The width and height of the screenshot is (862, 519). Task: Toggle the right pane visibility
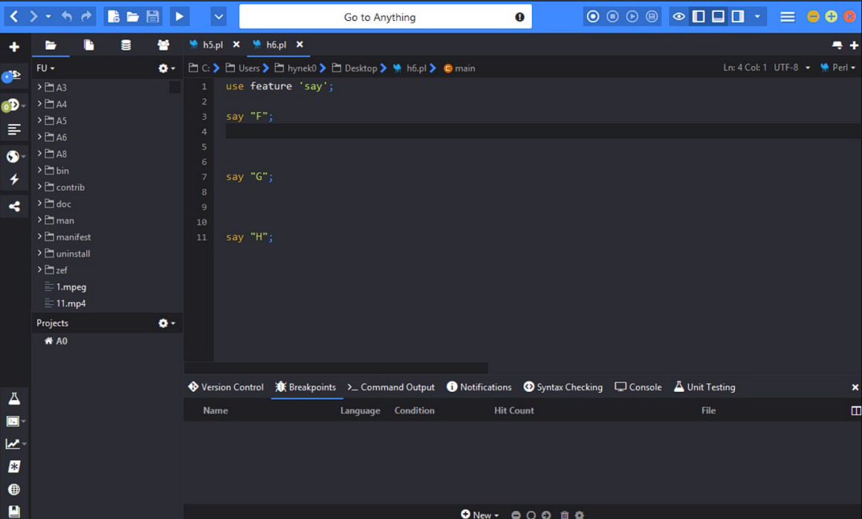[738, 16]
